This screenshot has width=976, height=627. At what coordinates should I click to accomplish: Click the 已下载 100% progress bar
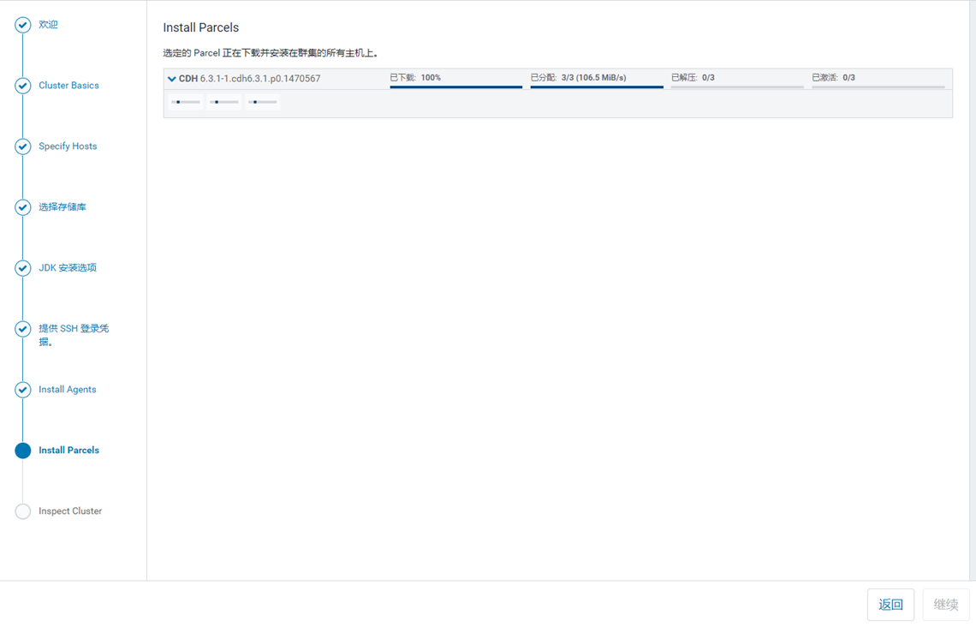pyautogui.click(x=456, y=87)
